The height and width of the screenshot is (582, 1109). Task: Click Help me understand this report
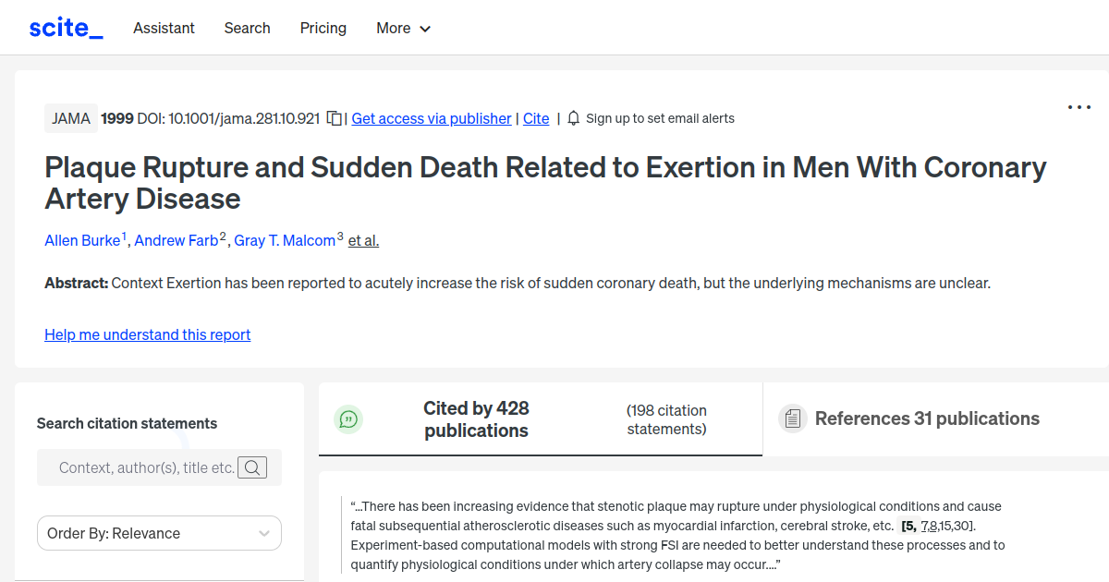[x=147, y=334]
